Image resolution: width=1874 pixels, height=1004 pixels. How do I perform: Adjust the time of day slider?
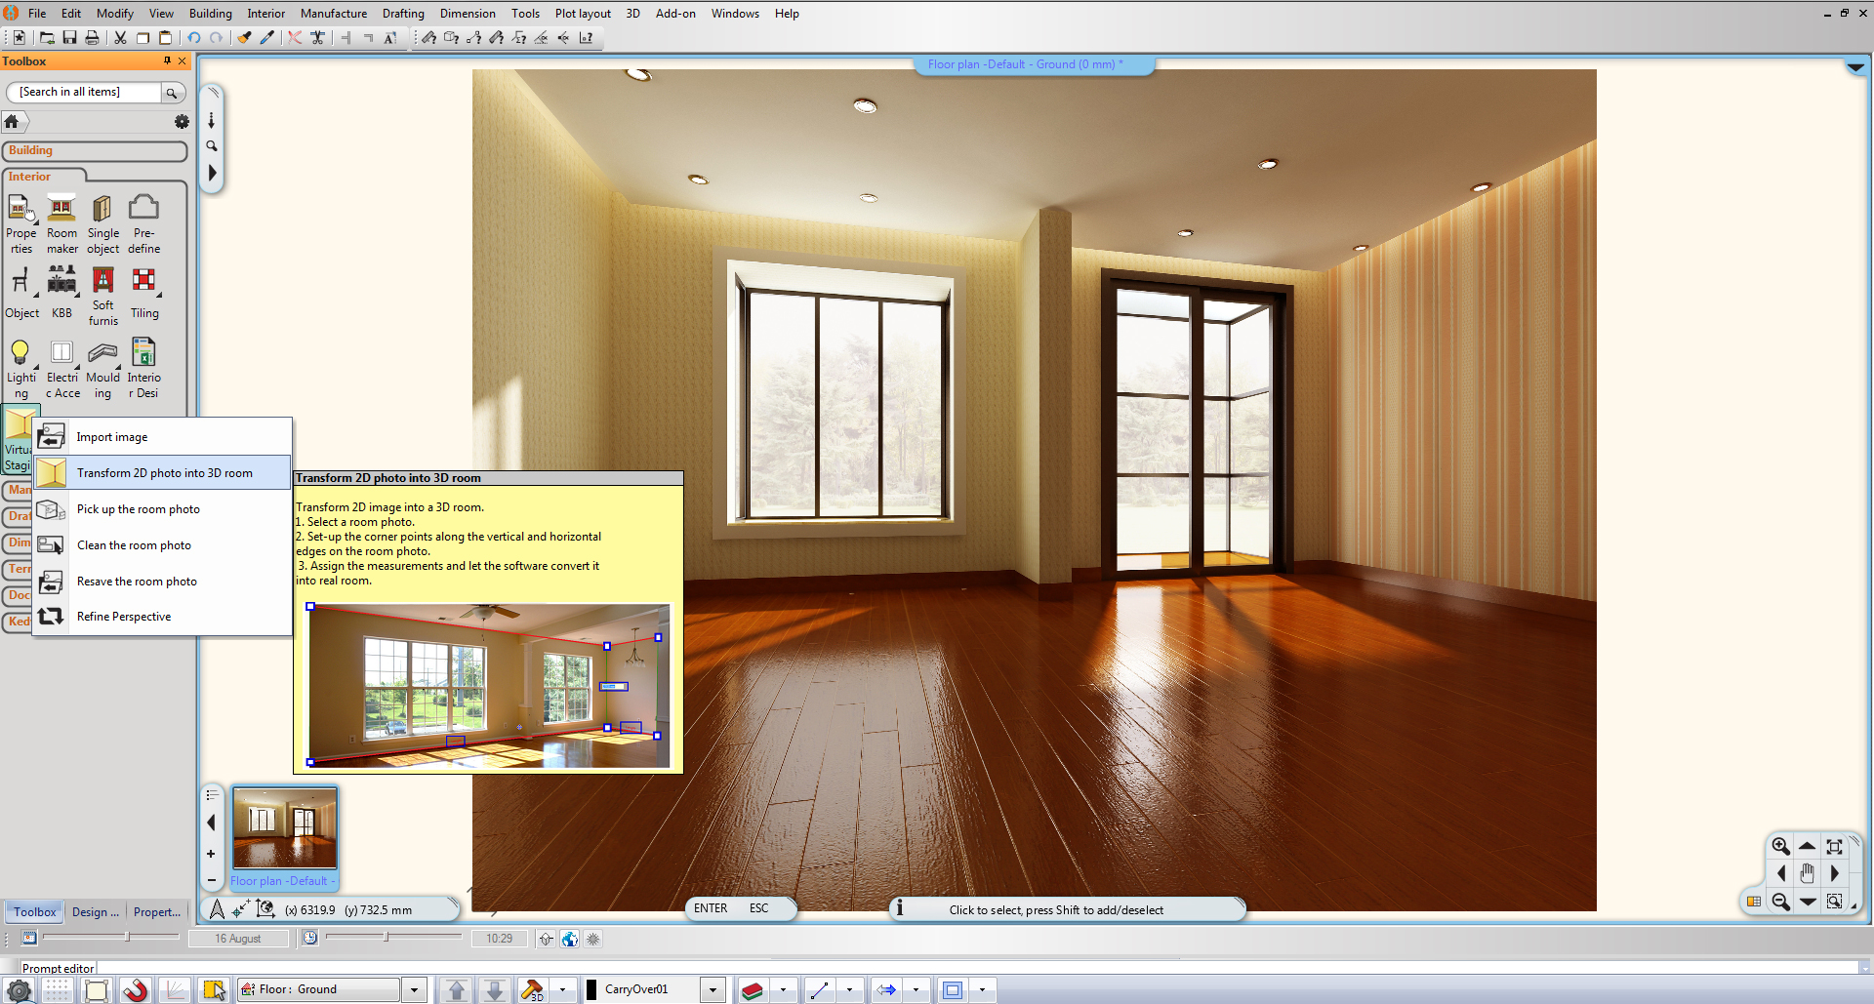pos(387,938)
